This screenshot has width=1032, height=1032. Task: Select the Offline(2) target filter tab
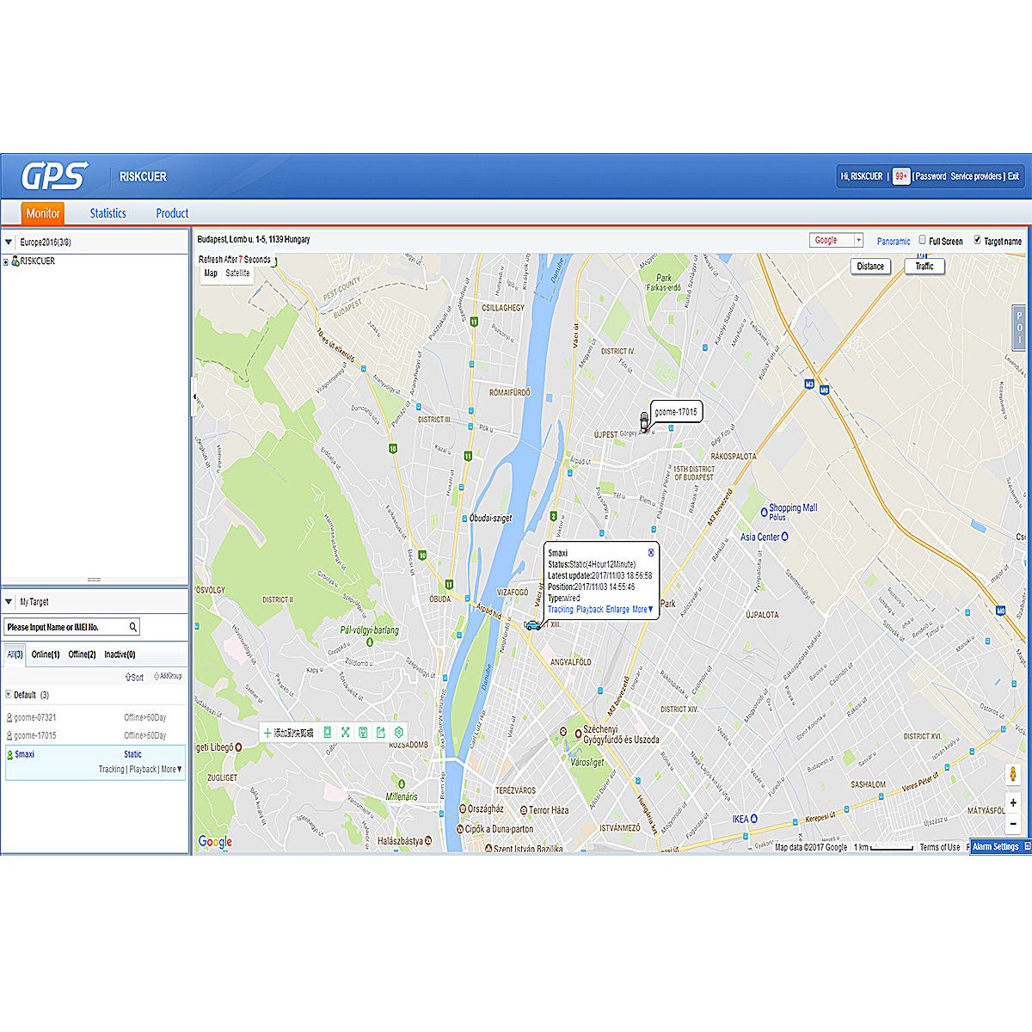82,654
